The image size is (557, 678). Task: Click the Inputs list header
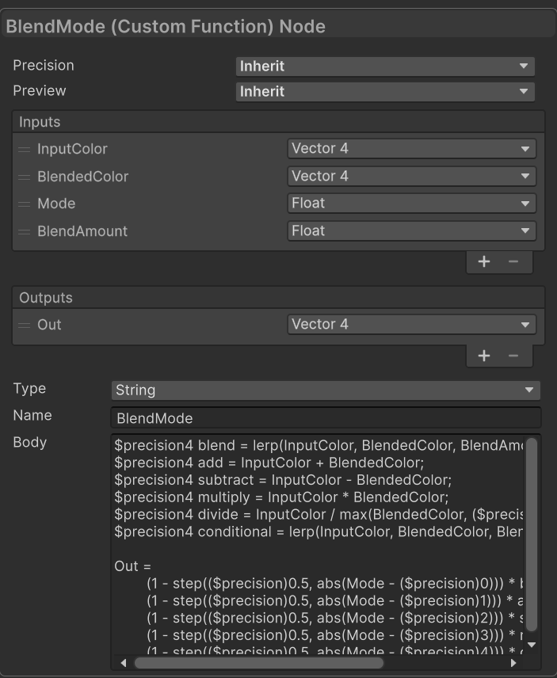click(x=278, y=122)
